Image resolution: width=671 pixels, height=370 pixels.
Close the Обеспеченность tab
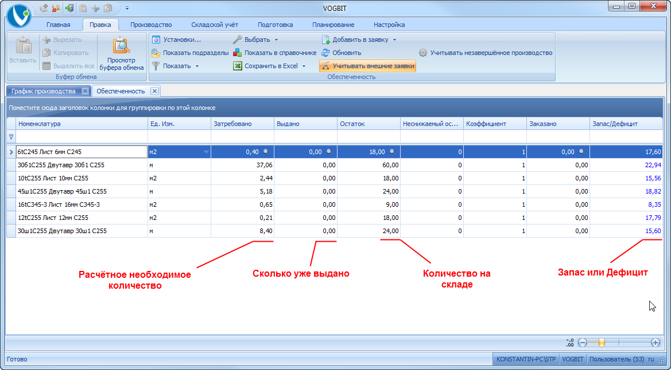(154, 91)
